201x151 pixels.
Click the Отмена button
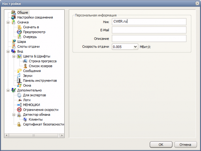(x=185, y=145)
